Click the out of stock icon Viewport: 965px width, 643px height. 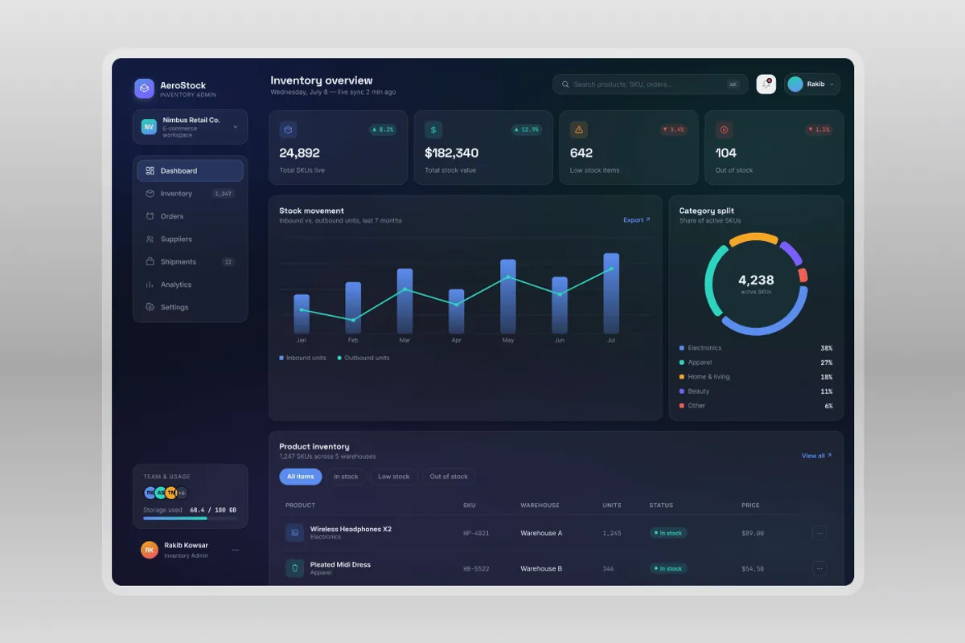pos(724,129)
